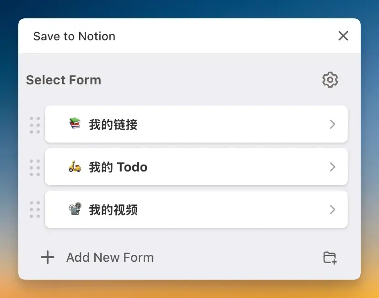Click the books emoji icon
This screenshot has width=379, height=298.
pyautogui.click(x=75, y=124)
